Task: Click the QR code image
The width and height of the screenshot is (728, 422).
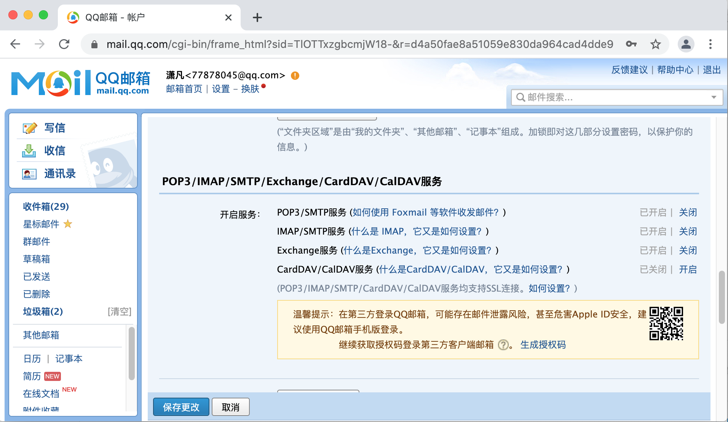Action: [x=666, y=324]
